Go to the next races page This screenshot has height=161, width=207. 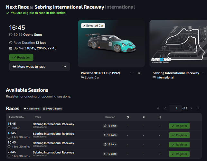tap(191, 109)
